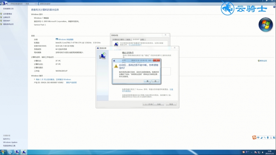276x155 pixels.
Task: Click the IME grid toolbox icon
Action: coord(274,137)
